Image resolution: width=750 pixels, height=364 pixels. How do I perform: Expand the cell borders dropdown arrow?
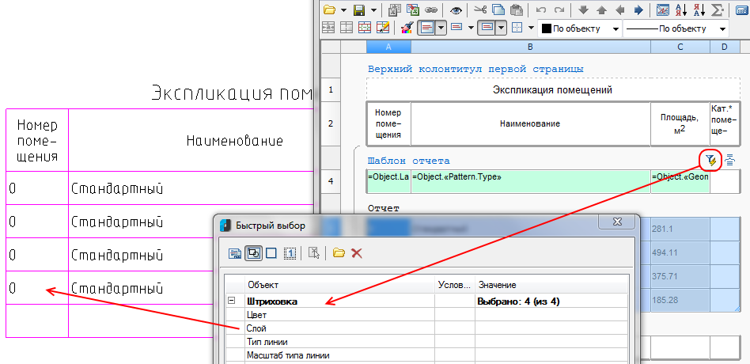(531, 28)
